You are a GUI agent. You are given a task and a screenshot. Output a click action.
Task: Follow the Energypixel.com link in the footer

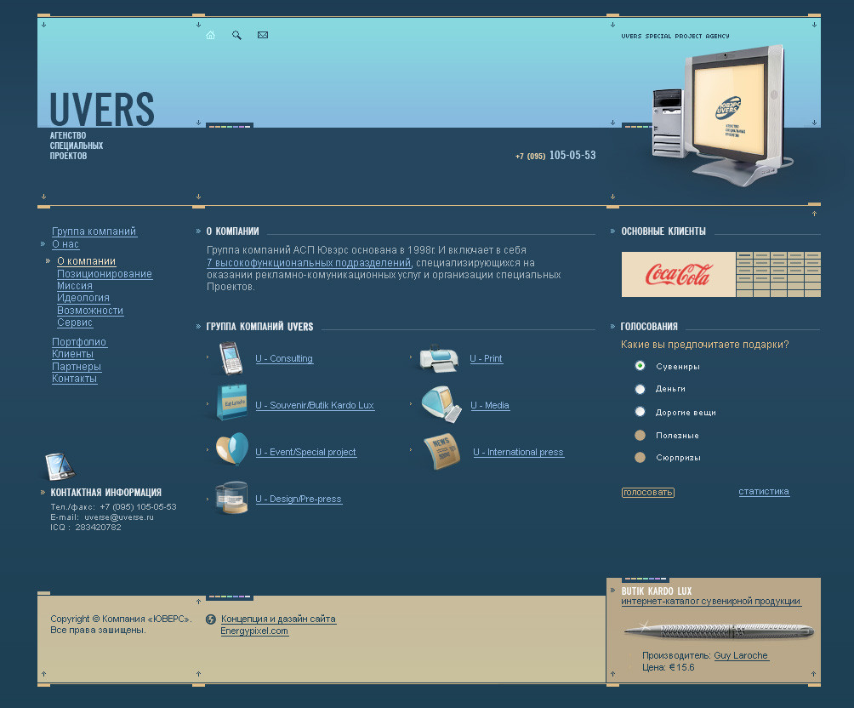pos(254,631)
